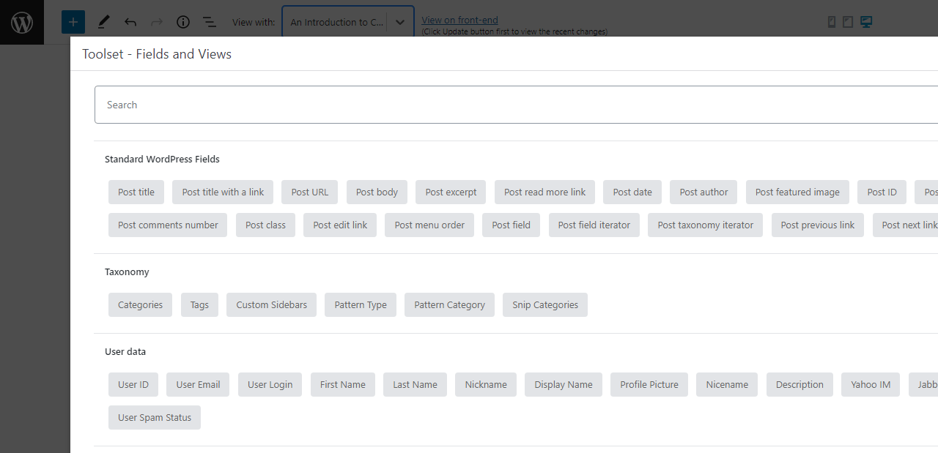
Task: Insert the Post body field
Action: 377,192
